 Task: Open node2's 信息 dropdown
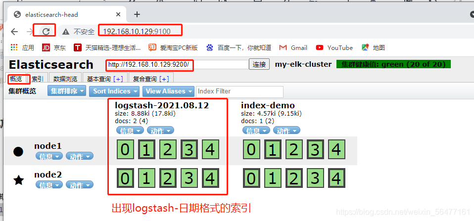coord(49,184)
